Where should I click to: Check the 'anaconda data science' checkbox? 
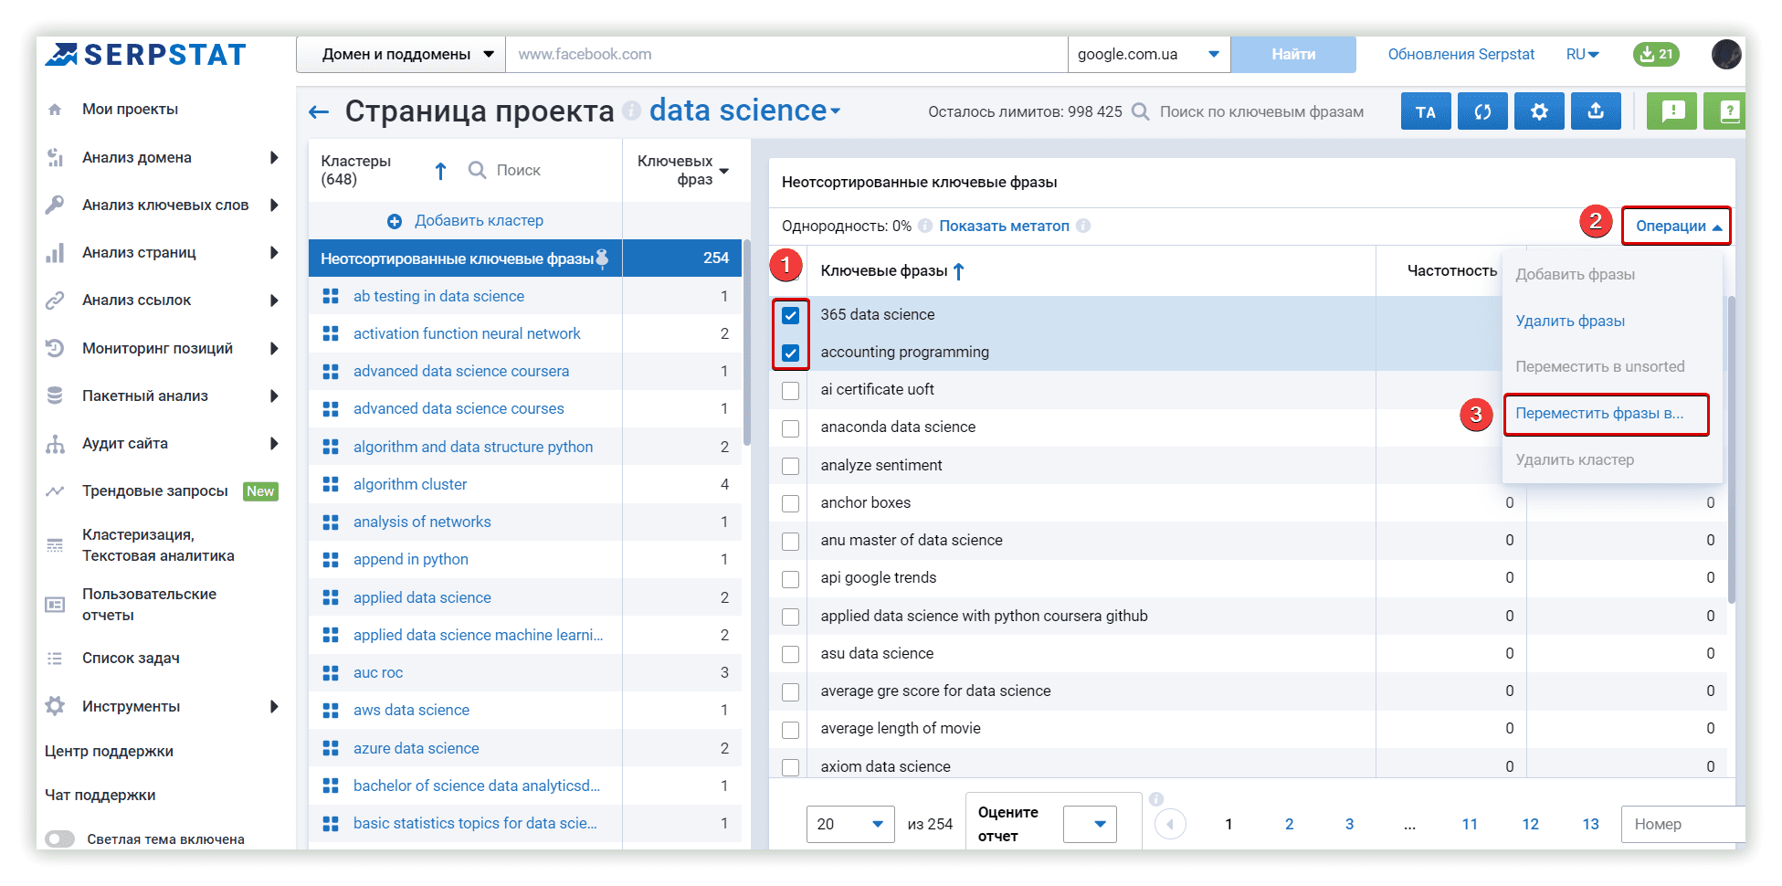tap(791, 428)
